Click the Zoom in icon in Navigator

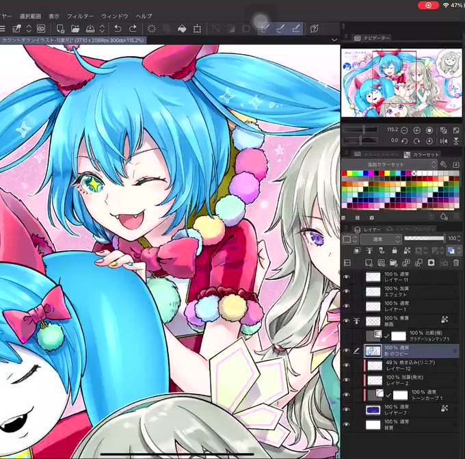[416, 130]
